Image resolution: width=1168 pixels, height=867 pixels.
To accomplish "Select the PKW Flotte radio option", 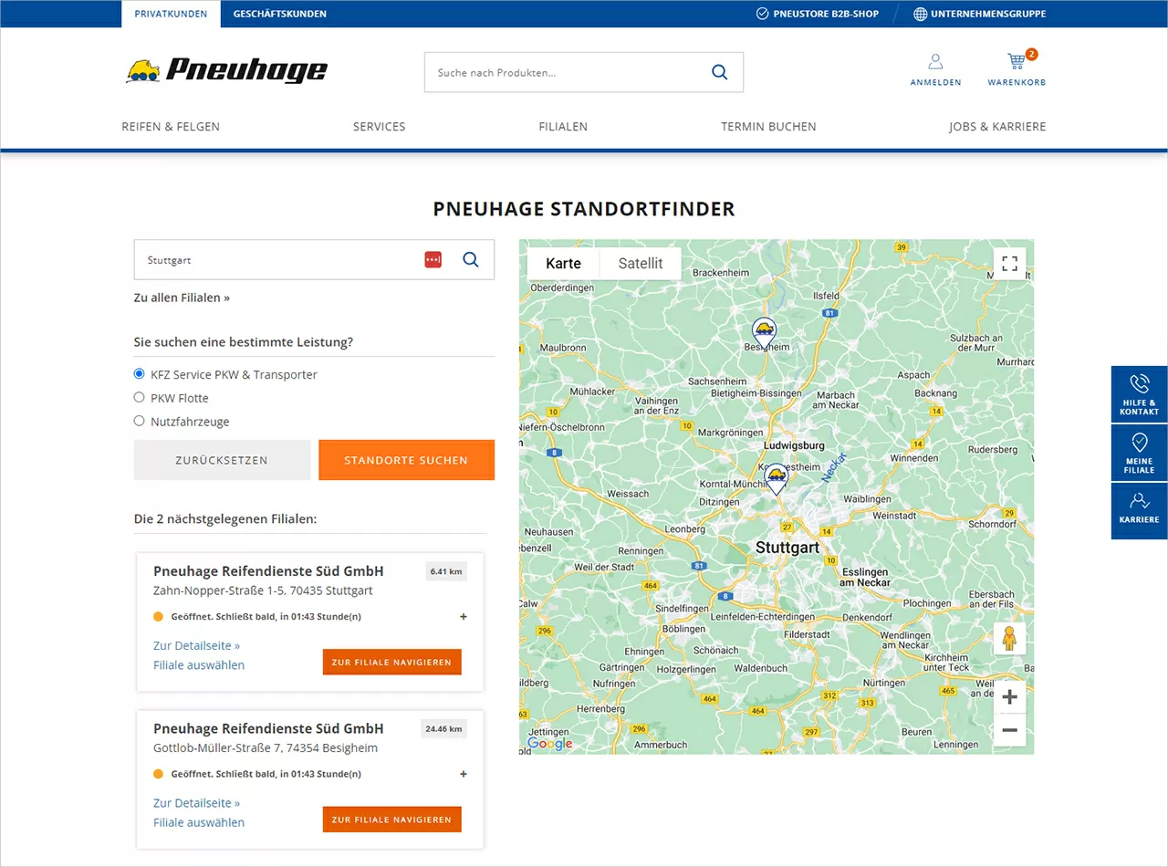I will click(x=139, y=397).
